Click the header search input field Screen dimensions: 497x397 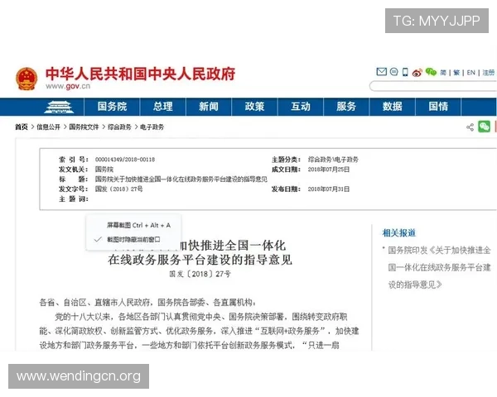point(433,86)
